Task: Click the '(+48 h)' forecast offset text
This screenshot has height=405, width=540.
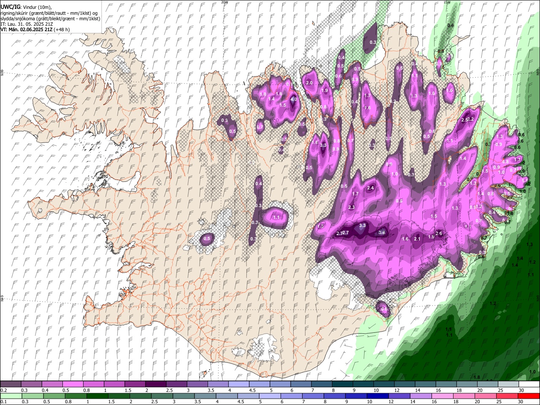Action: coord(62,30)
